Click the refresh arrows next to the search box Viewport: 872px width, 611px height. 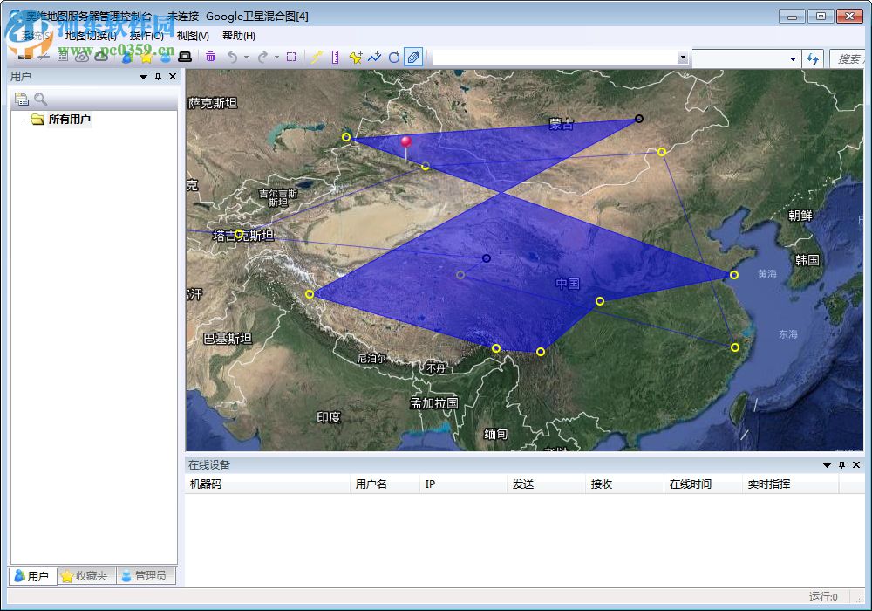pyautogui.click(x=814, y=58)
